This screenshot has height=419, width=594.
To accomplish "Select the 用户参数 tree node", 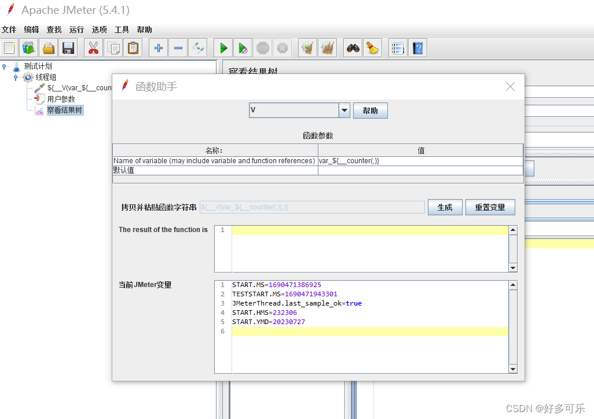I will 61,100.
